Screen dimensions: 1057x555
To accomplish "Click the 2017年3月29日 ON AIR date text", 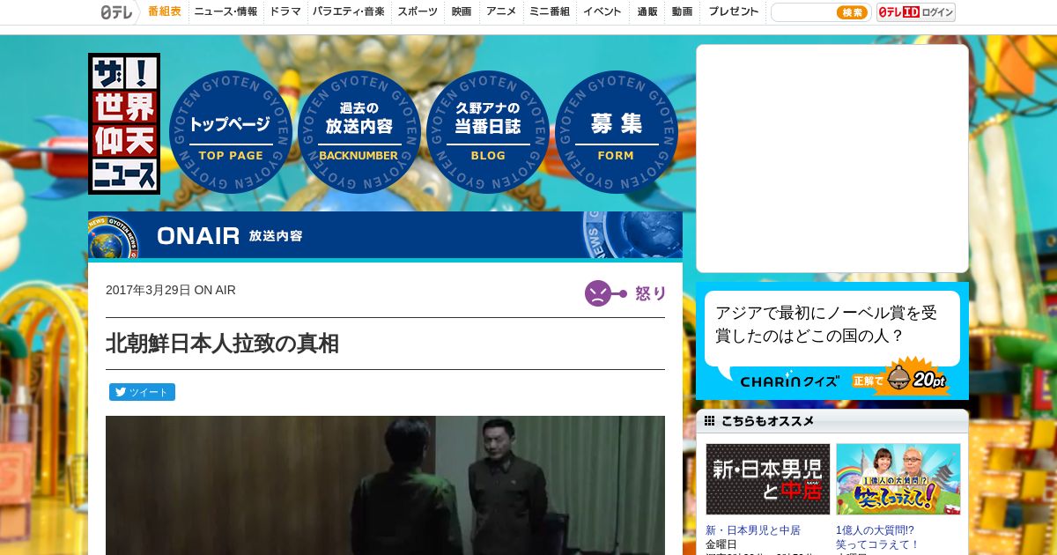I will point(171,290).
